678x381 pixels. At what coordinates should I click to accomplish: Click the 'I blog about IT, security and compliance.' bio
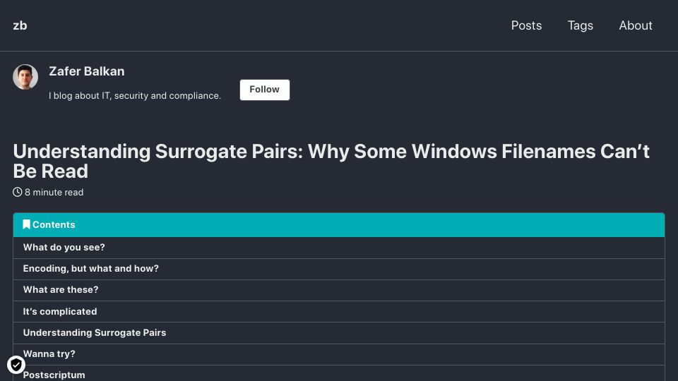(135, 95)
